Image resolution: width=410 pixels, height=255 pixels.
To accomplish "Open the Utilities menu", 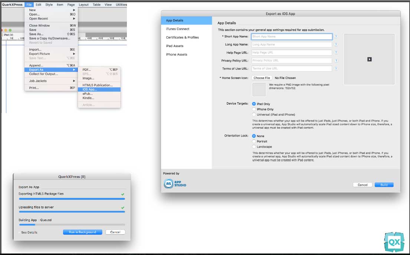I will click(121, 4).
